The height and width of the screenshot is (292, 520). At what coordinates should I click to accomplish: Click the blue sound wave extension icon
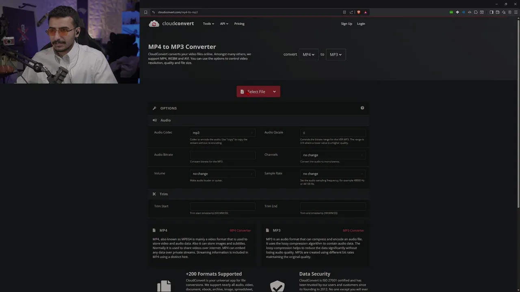[464, 12]
